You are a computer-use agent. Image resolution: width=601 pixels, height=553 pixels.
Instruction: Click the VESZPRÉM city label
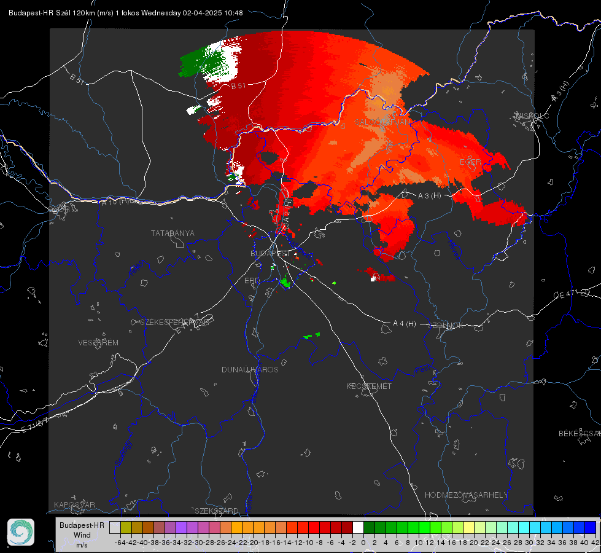pyautogui.click(x=98, y=342)
